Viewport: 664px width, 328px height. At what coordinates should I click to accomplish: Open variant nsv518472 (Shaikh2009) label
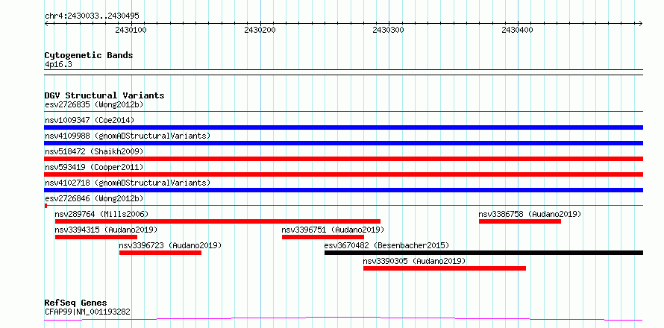pos(94,151)
